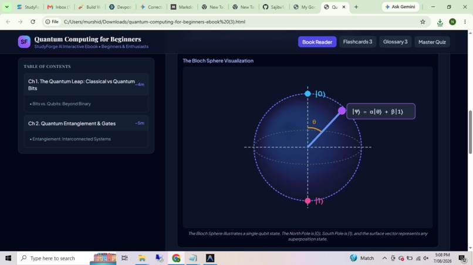
Task: Switch to the Gmail Inbox tab
Action: pyautogui.click(x=59, y=7)
